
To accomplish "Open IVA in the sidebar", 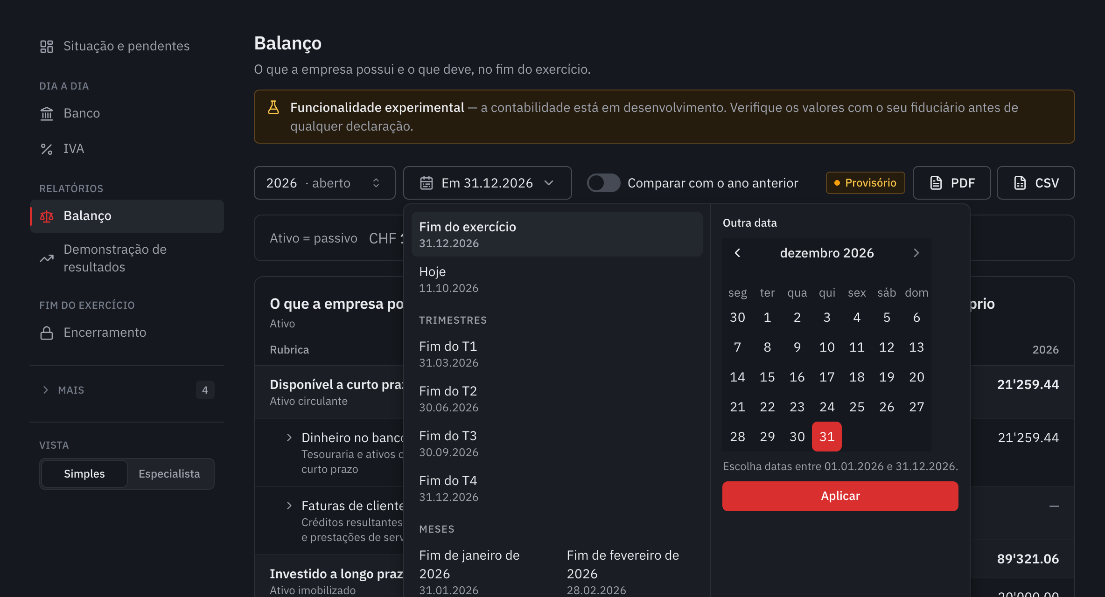I will [x=127, y=149].
